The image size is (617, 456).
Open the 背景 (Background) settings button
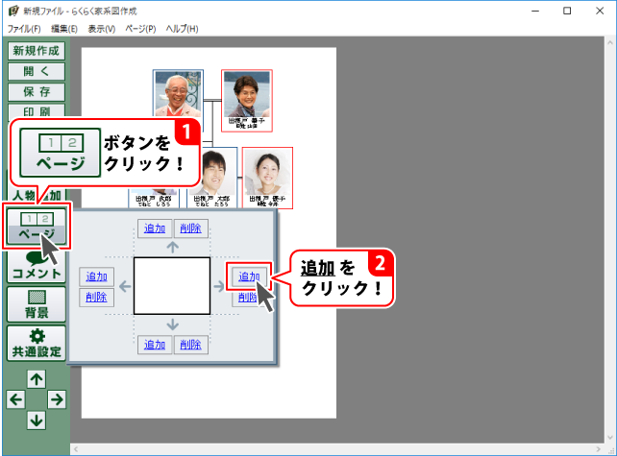pyautogui.click(x=37, y=304)
